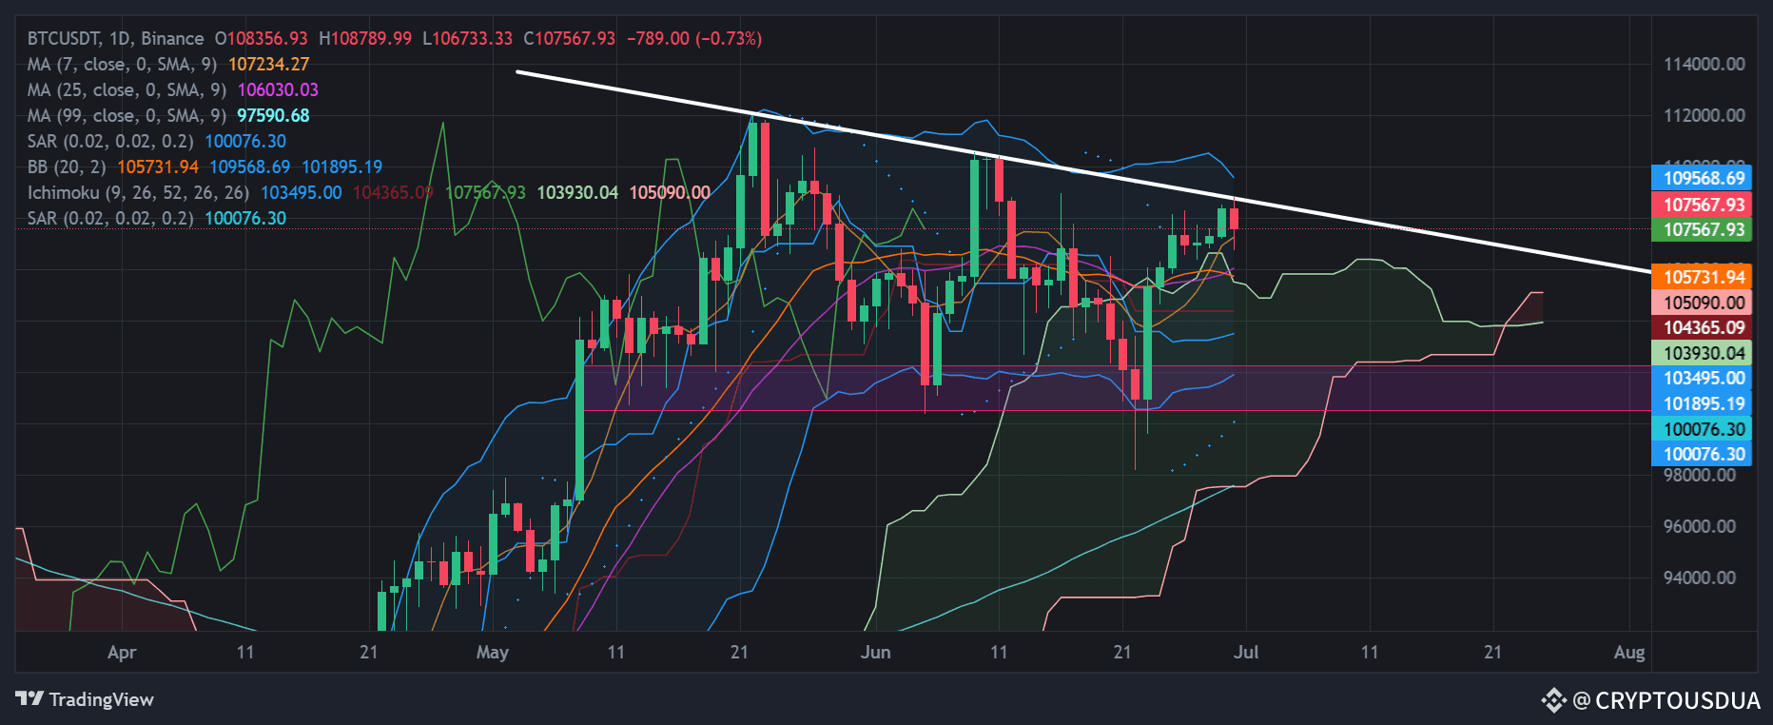Select the MA (7, close, 0, SMA, 9) legend
Screen dimensions: 1773x725
(122, 64)
